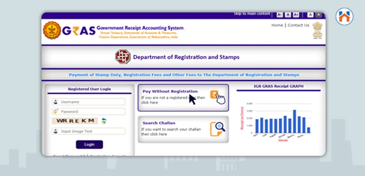Open the Home link
Viewport: 365px width, 176px height.
tap(277, 25)
